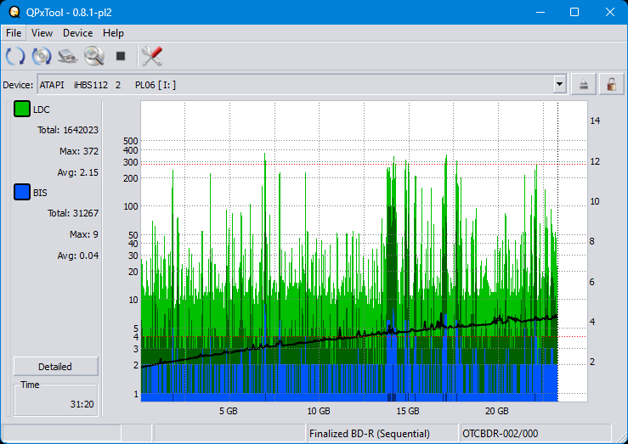Click the 12 label on right axis

(595, 161)
